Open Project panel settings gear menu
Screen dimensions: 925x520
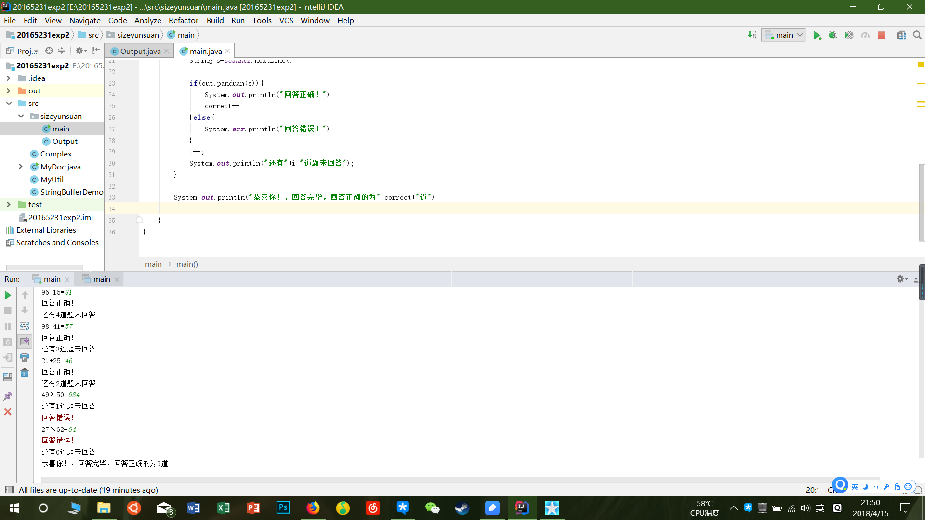tap(80, 51)
